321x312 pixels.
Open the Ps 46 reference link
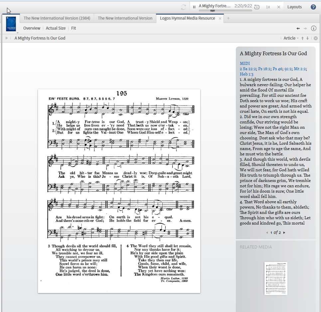[x=278, y=69]
